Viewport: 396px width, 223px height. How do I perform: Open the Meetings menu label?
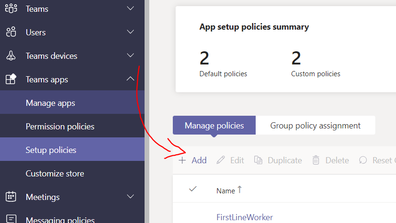(x=43, y=197)
